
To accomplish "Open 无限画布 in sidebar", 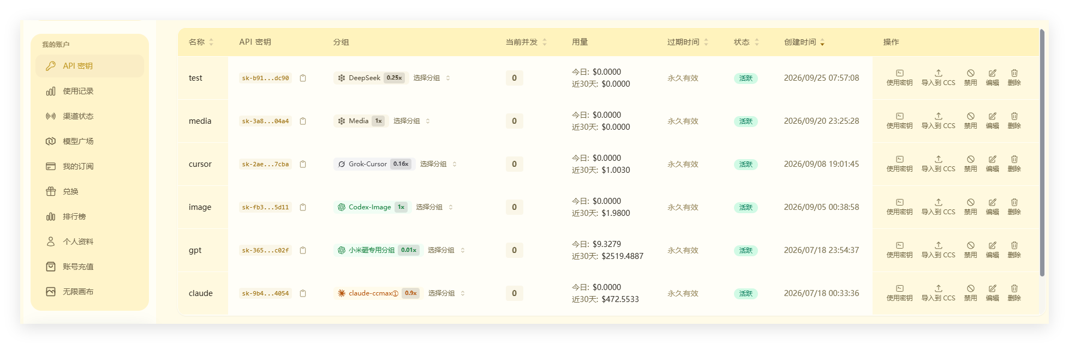I will point(90,292).
